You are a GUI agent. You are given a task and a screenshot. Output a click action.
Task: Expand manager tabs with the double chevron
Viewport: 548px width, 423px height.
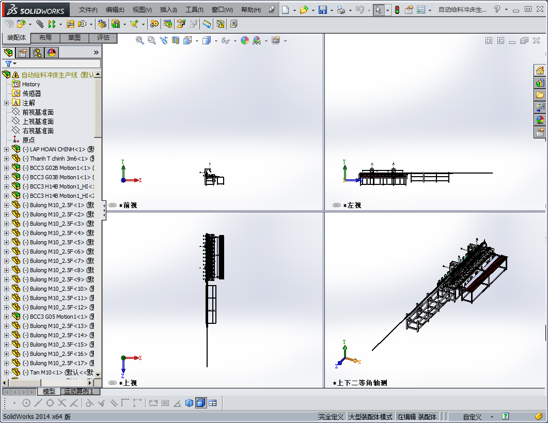(96, 53)
